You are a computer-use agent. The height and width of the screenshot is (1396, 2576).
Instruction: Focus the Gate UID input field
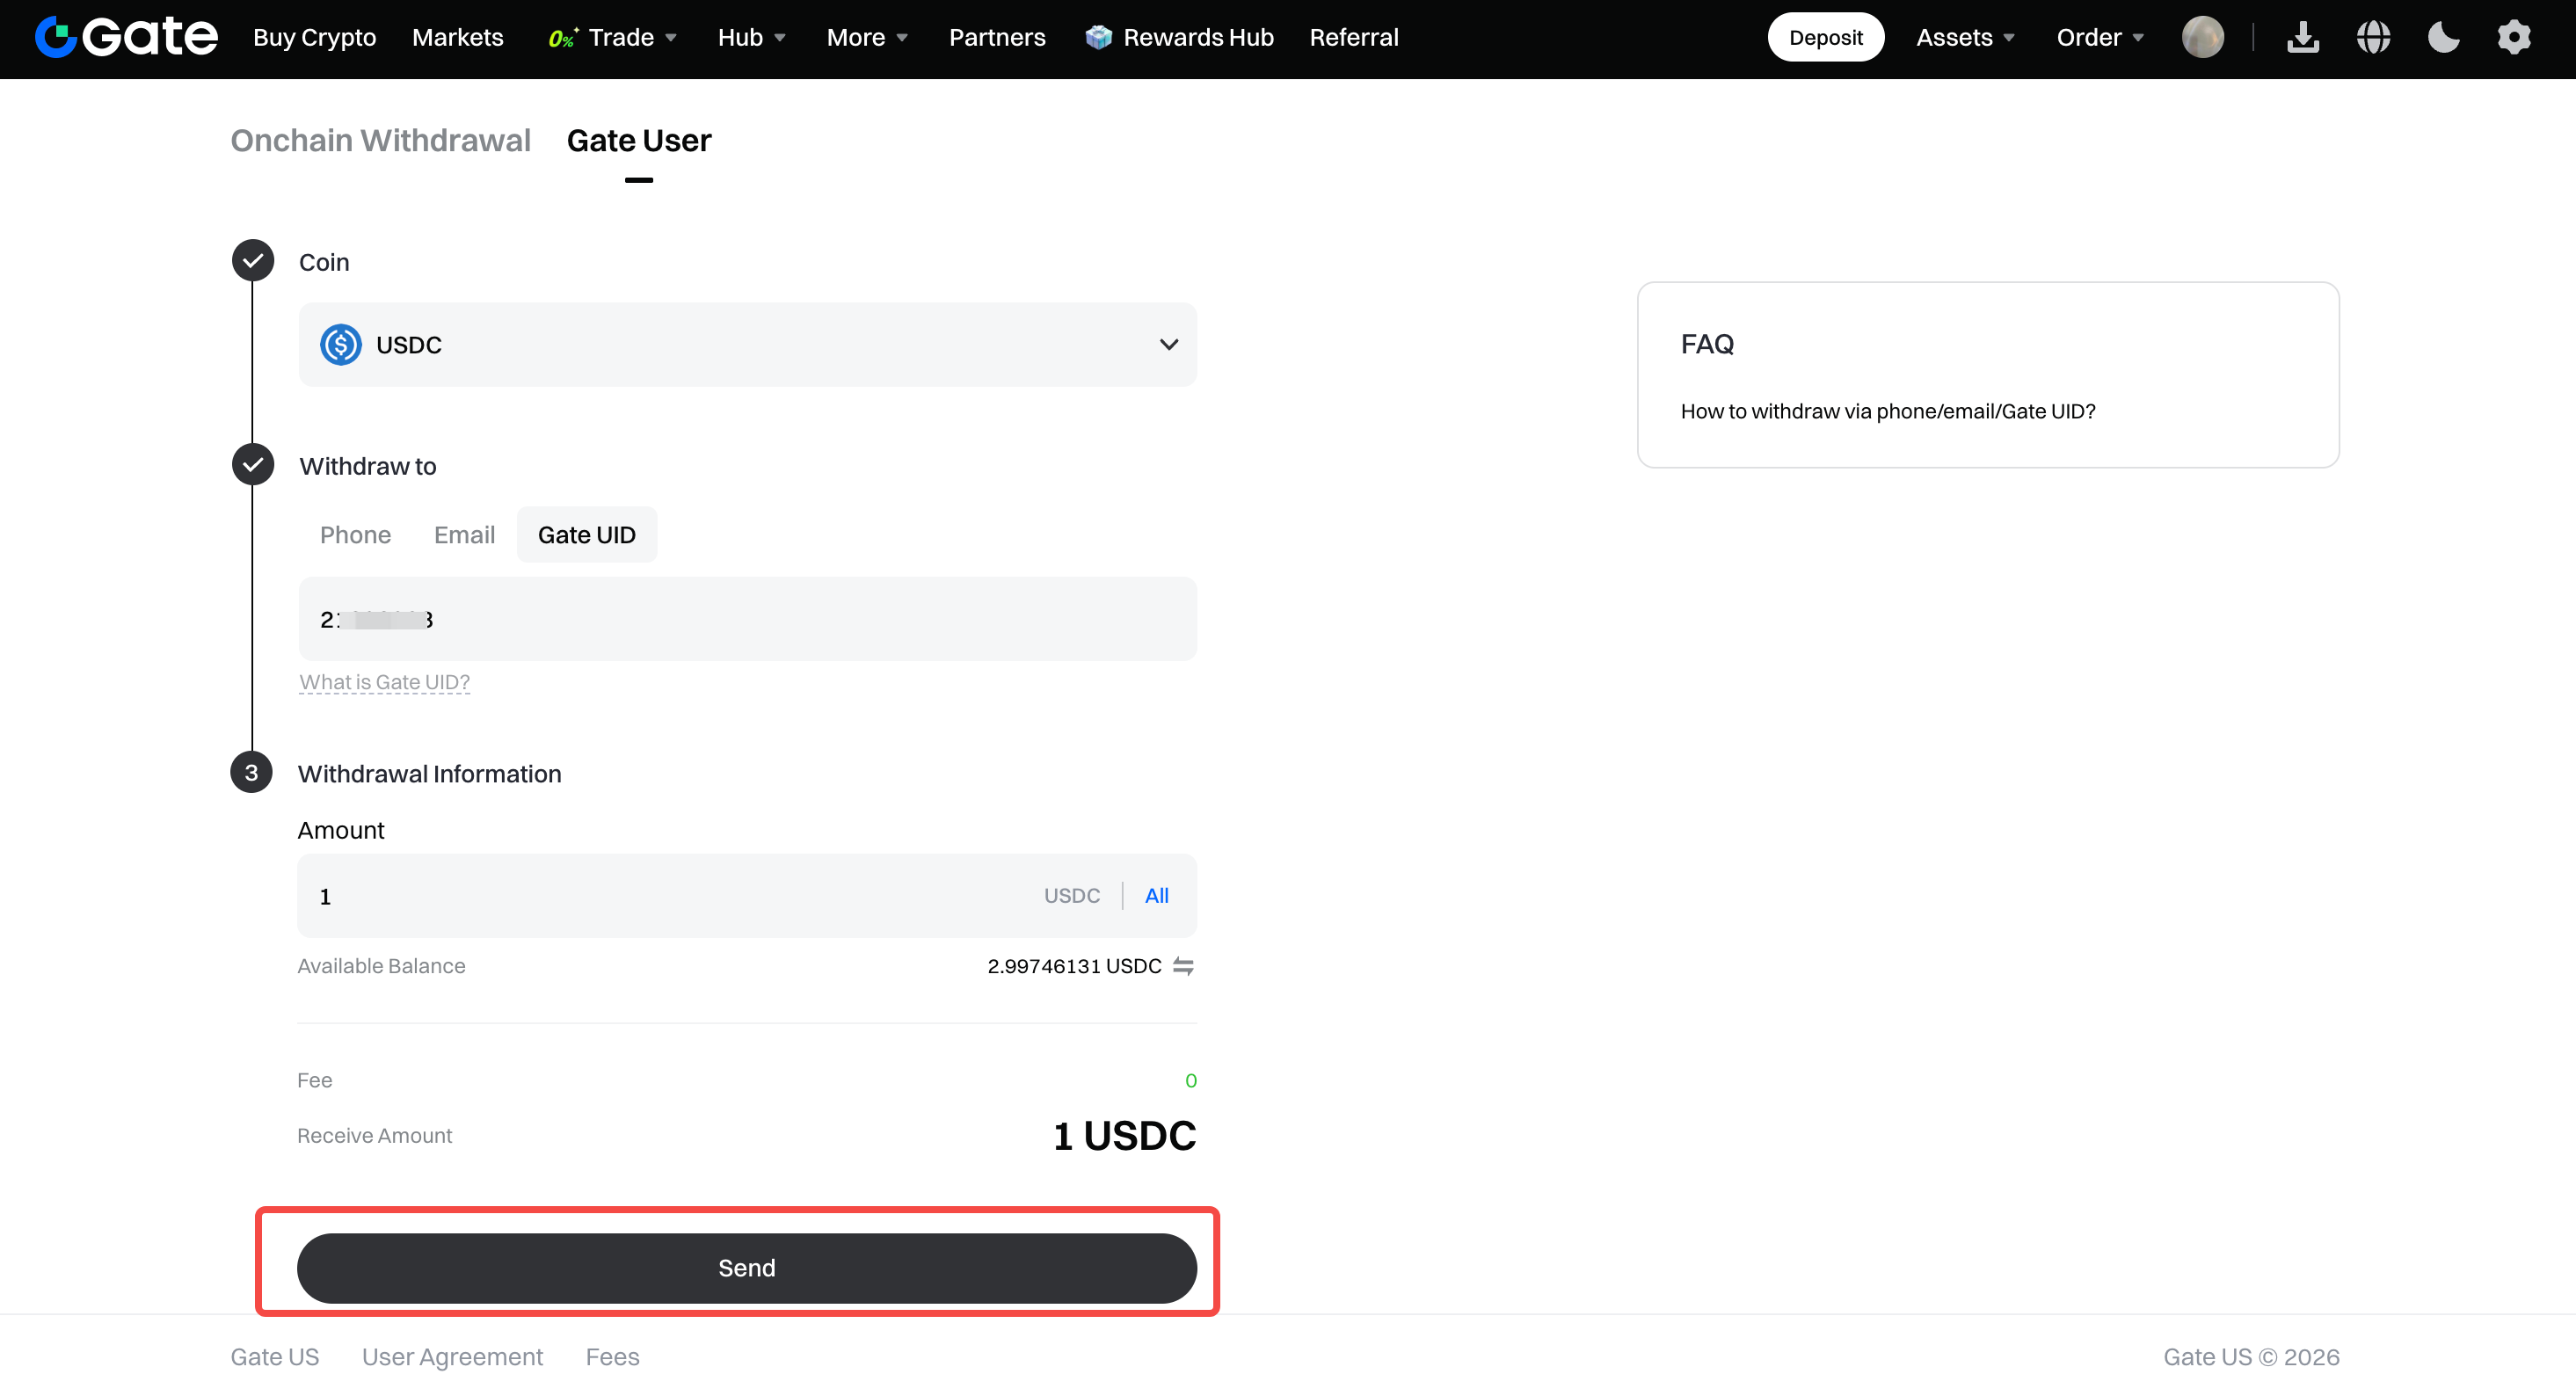coord(747,619)
